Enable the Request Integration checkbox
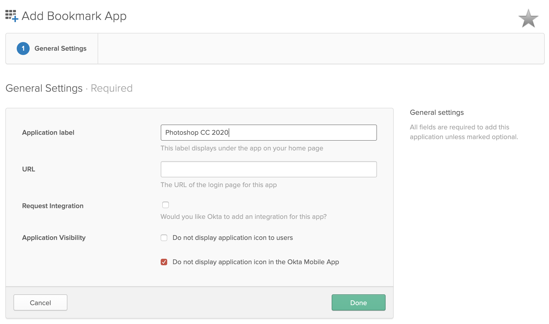The width and height of the screenshot is (549, 324). coord(166,205)
